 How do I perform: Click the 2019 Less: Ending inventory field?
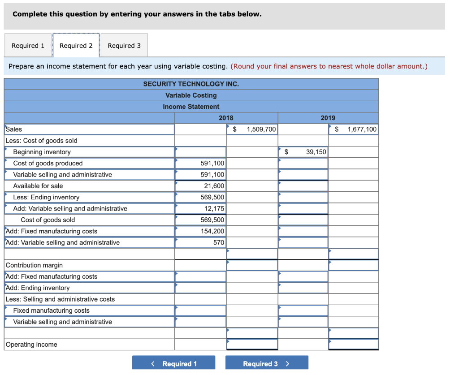(x=303, y=198)
